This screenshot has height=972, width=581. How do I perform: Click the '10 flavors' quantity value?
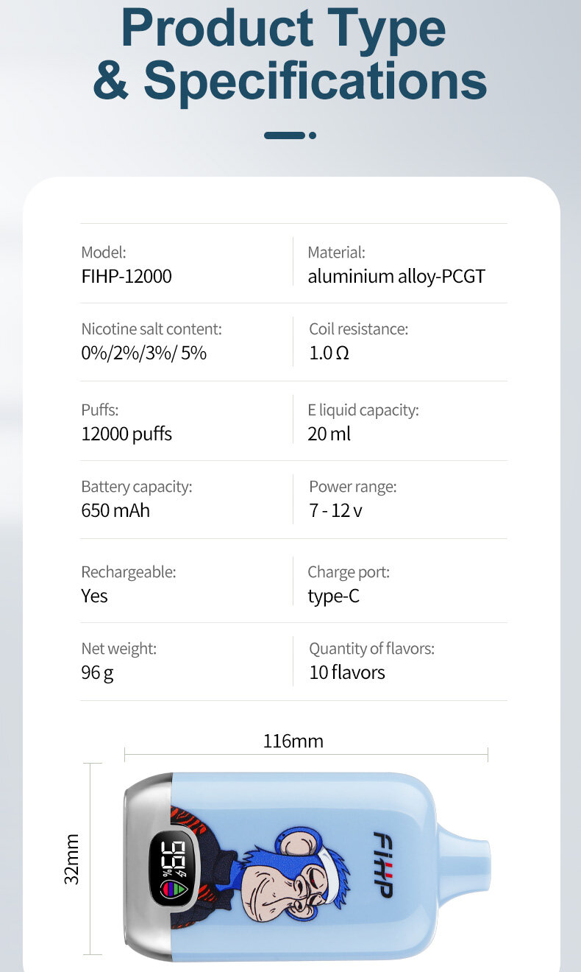pos(347,672)
